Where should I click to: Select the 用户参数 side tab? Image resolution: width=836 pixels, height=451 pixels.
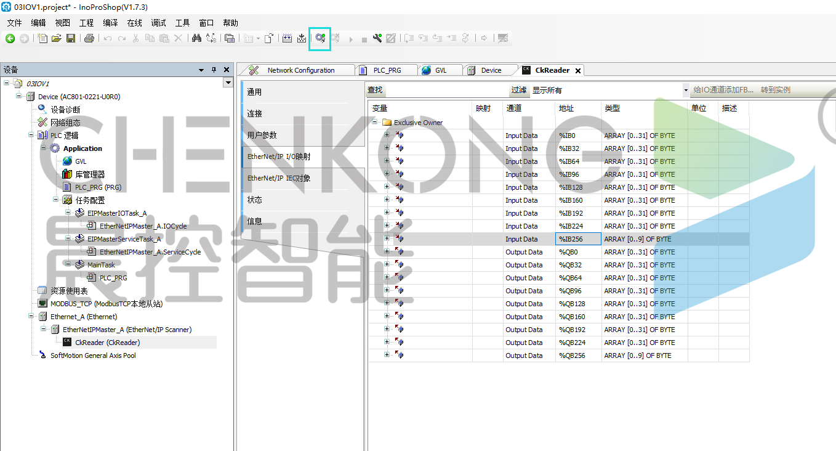click(262, 135)
